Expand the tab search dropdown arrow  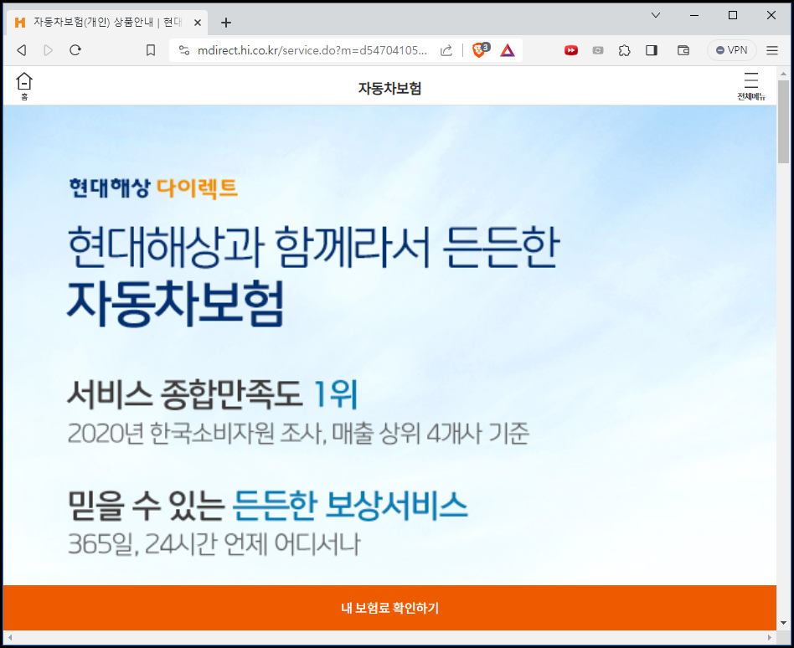pyautogui.click(x=655, y=15)
